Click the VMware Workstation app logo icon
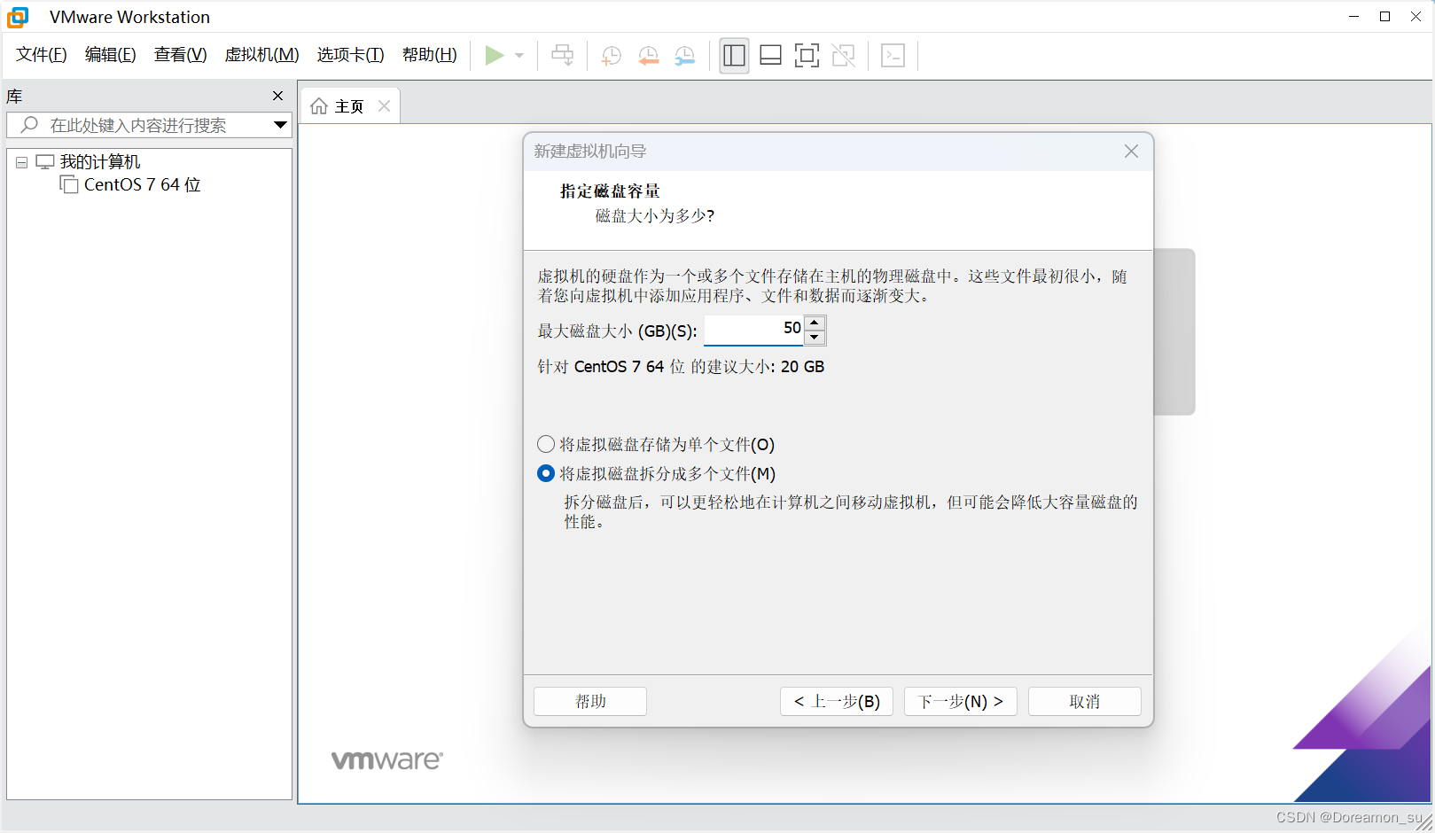The width and height of the screenshot is (1435, 833). [x=18, y=17]
